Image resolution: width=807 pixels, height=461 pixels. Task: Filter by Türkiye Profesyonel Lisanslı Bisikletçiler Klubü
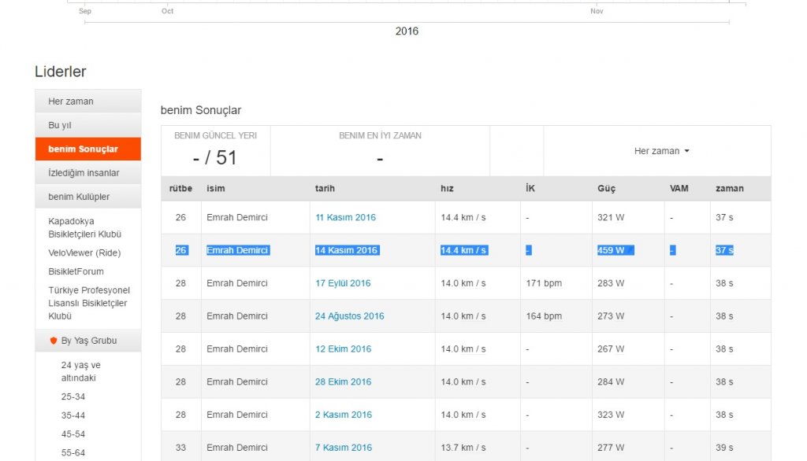coord(88,303)
